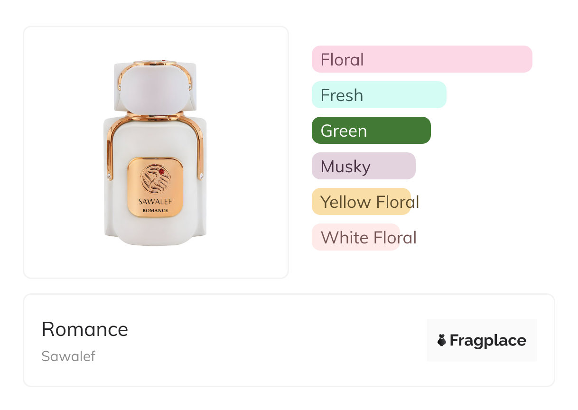Pick the Yellow Floral accord bar
The image size is (578, 410).
click(361, 202)
